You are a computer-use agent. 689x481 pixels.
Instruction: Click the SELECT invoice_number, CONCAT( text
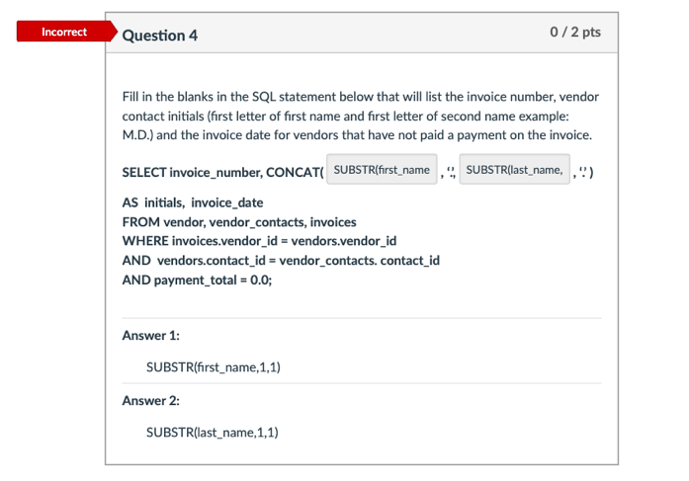[222, 173]
